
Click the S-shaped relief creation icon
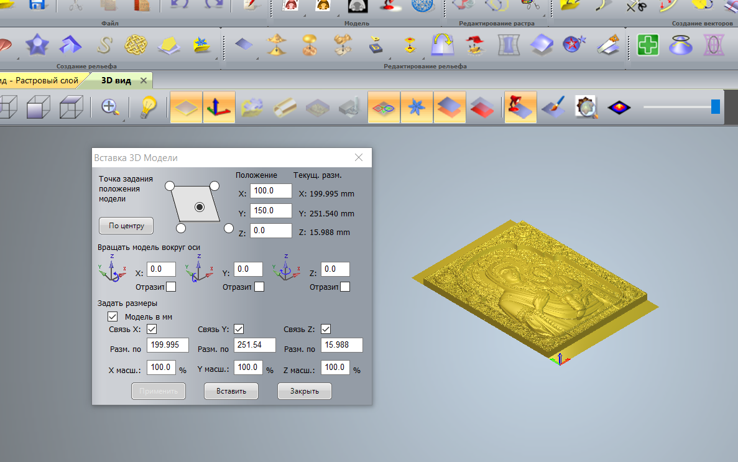coord(104,45)
